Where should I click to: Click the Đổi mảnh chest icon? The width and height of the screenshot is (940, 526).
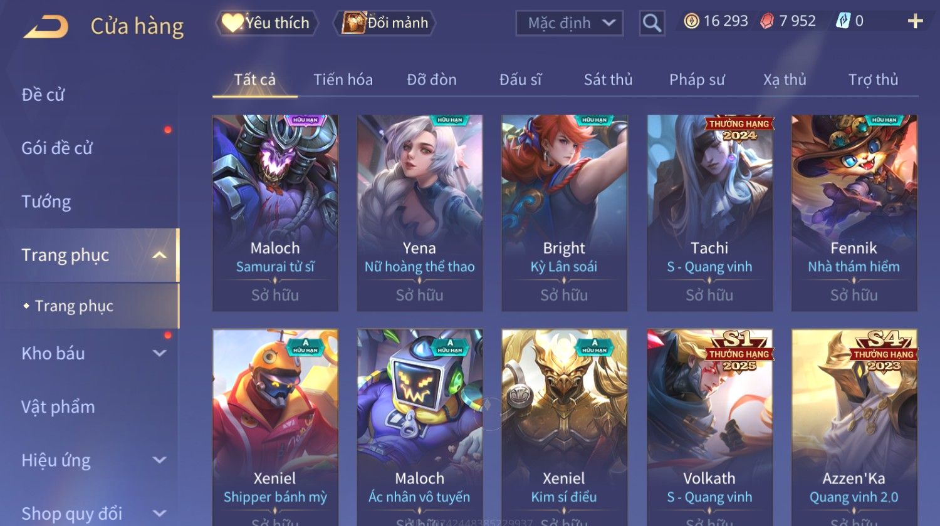pyautogui.click(x=353, y=23)
